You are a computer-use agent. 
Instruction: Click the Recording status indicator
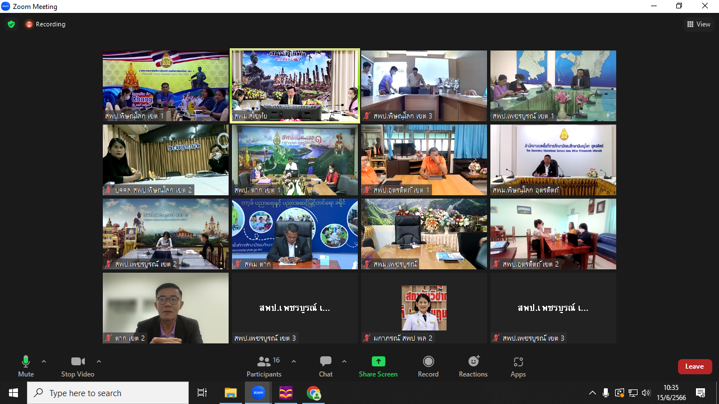click(45, 24)
